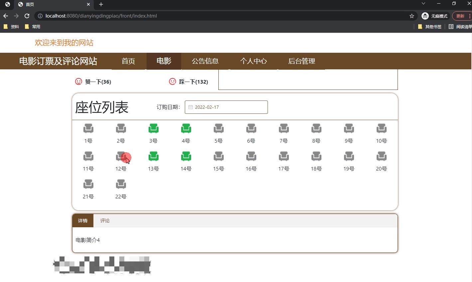Viewport: 472px width, 282px height.
Task: Select seat 2号 icon
Action: click(x=121, y=128)
